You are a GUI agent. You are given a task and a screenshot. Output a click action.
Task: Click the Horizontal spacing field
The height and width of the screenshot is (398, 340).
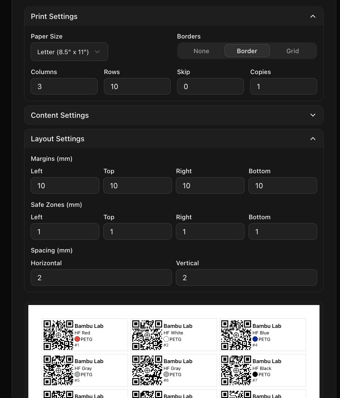(x=101, y=278)
